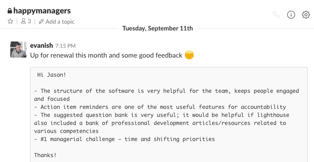Viewport: 314px width, 162px height.
Task: Click the pencil icon to edit topic
Action: 41,21
